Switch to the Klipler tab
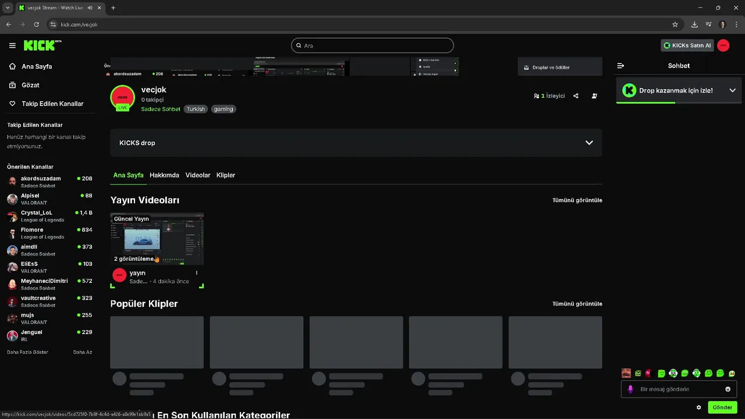The image size is (745, 419). pos(226,175)
